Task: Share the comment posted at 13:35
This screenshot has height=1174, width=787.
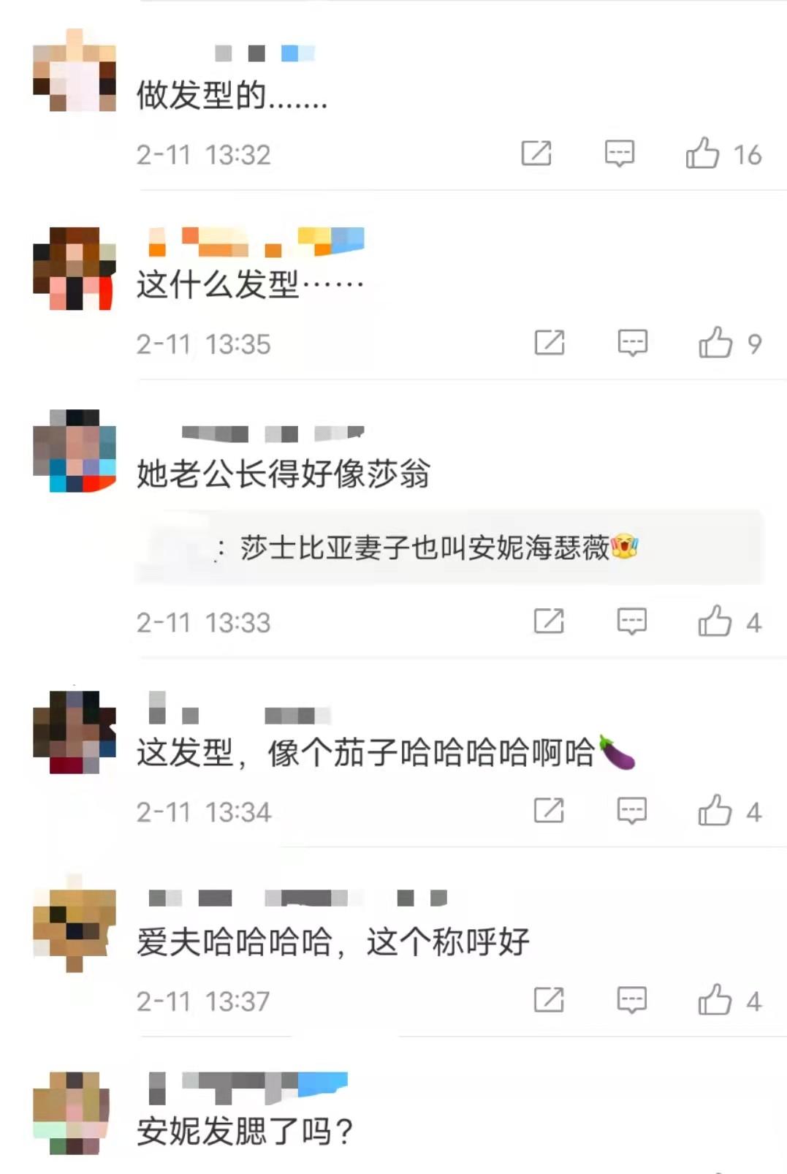Action: pyautogui.click(x=549, y=343)
